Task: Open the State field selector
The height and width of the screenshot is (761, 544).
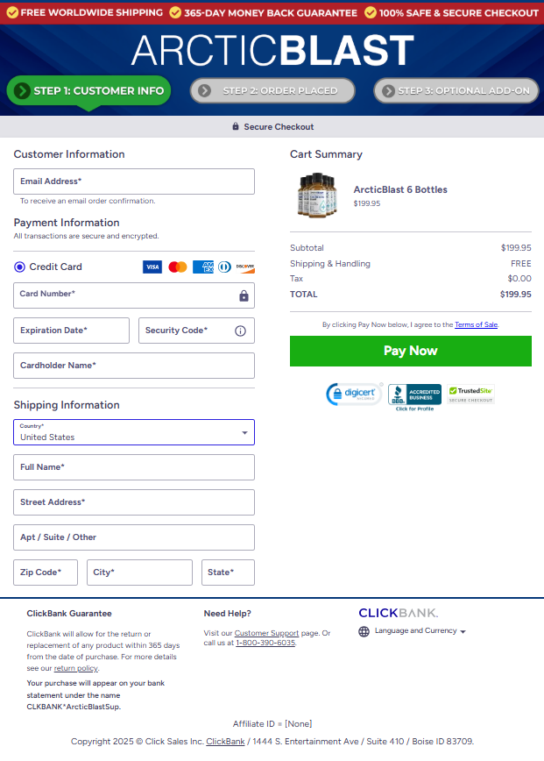Action: click(x=228, y=573)
